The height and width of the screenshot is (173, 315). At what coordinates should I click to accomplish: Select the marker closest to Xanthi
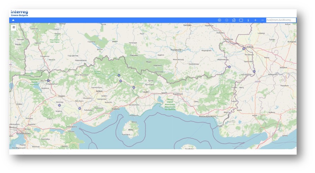tap(134, 87)
